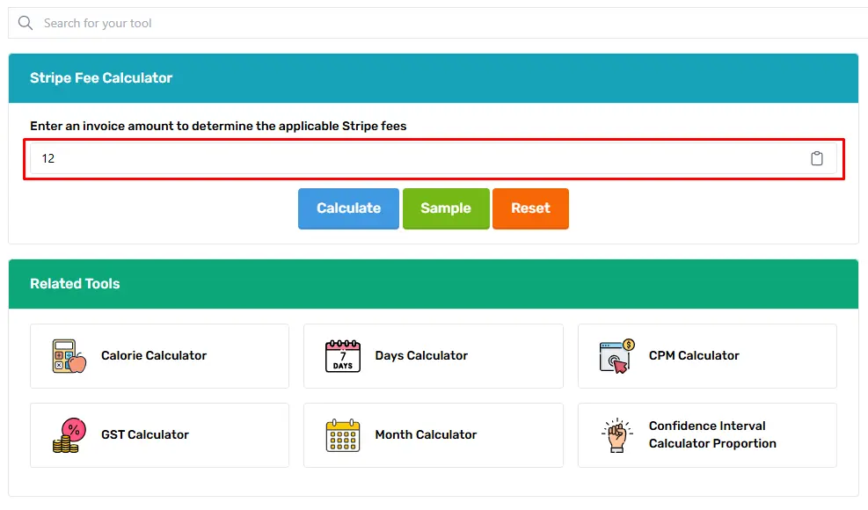
Task: Open the Calorie Calculator icon
Action: coord(69,356)
